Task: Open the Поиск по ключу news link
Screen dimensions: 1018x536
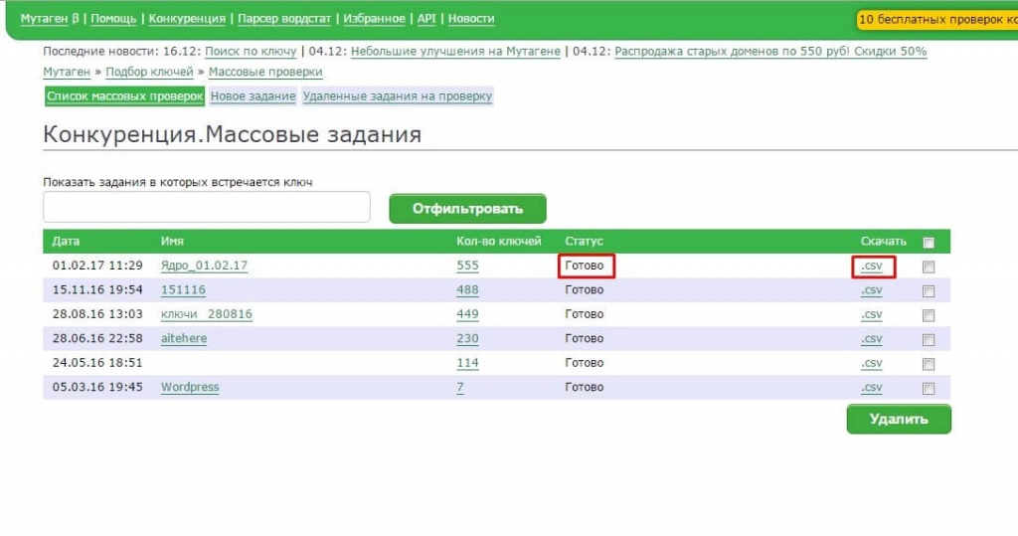Action: pos(251,52)
